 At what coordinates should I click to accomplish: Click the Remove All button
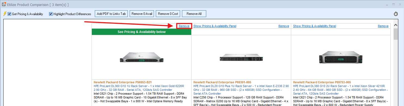click(x=194, y=14)
